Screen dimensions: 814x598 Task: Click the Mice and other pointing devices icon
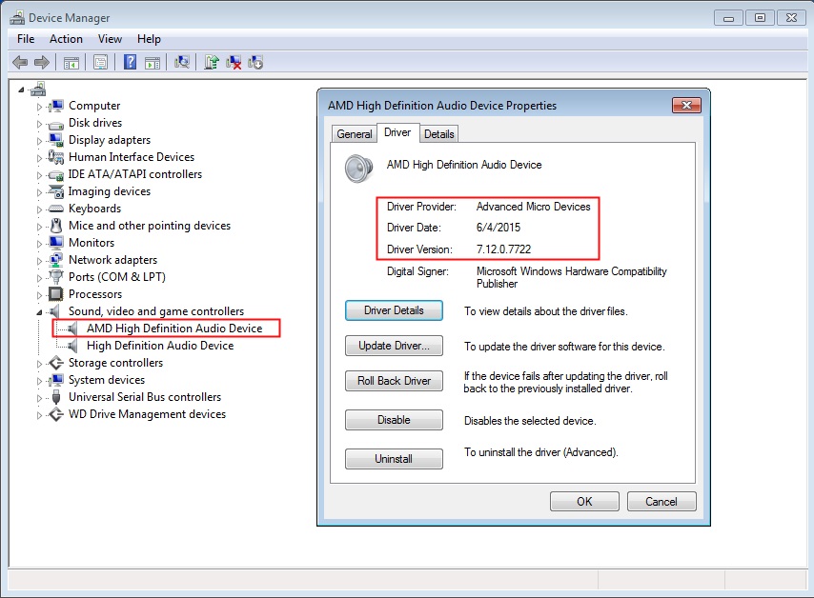(56, 226)
